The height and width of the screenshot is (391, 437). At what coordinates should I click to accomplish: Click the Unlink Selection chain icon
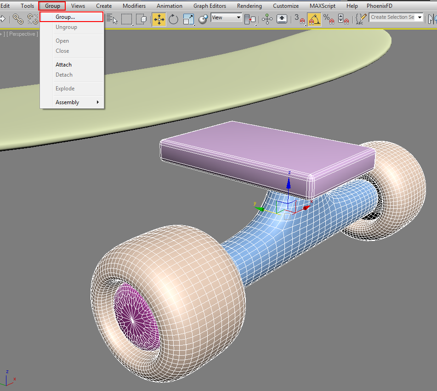[33, 19]
